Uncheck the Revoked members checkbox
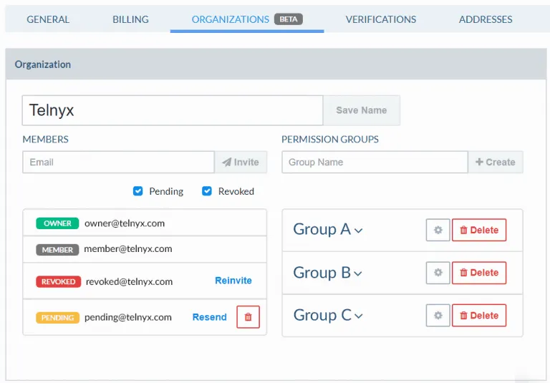Viewport: 550px width, 383px height. pos(207,191)
